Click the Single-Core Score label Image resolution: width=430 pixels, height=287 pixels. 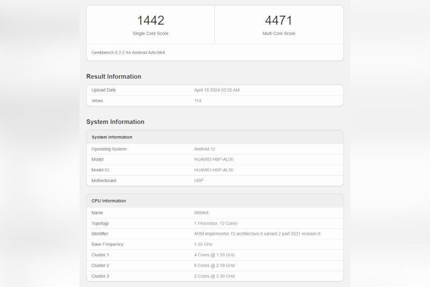coord(150,33)
